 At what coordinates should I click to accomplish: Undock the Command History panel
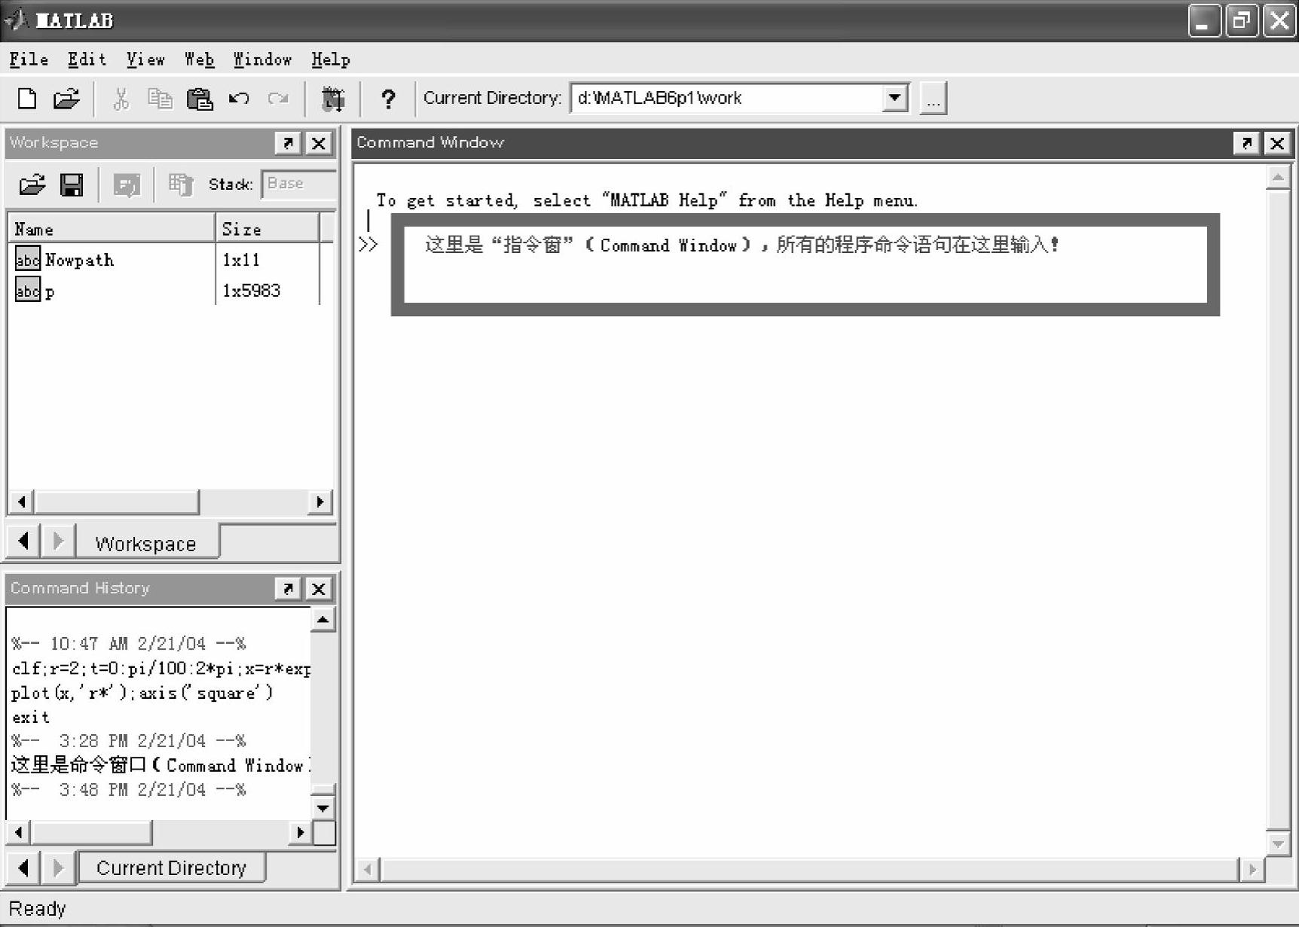point(288,588)
